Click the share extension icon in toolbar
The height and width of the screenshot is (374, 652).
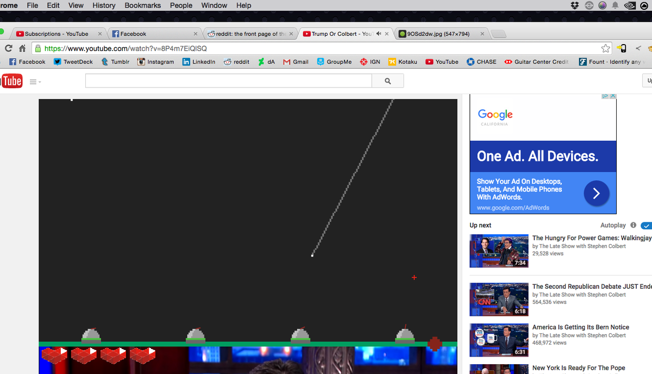point(638,48)
